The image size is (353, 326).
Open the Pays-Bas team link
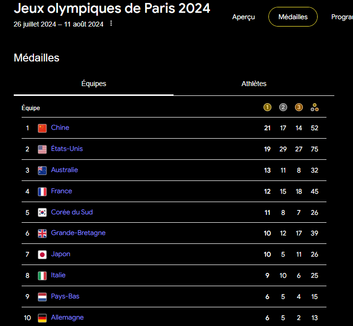click(65, 296)
